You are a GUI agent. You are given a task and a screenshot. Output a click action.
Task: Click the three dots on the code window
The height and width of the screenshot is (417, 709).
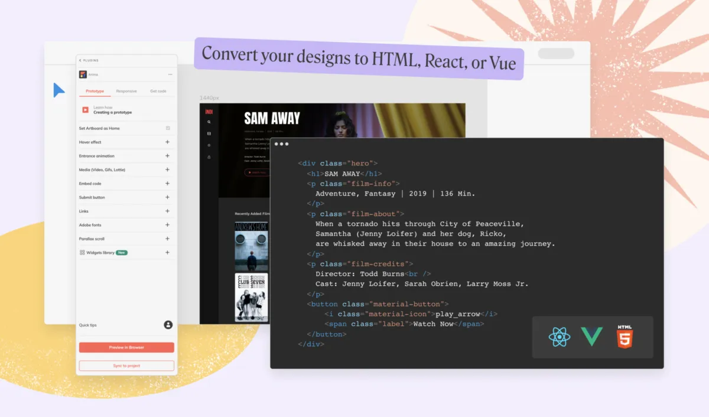point(281,144)
